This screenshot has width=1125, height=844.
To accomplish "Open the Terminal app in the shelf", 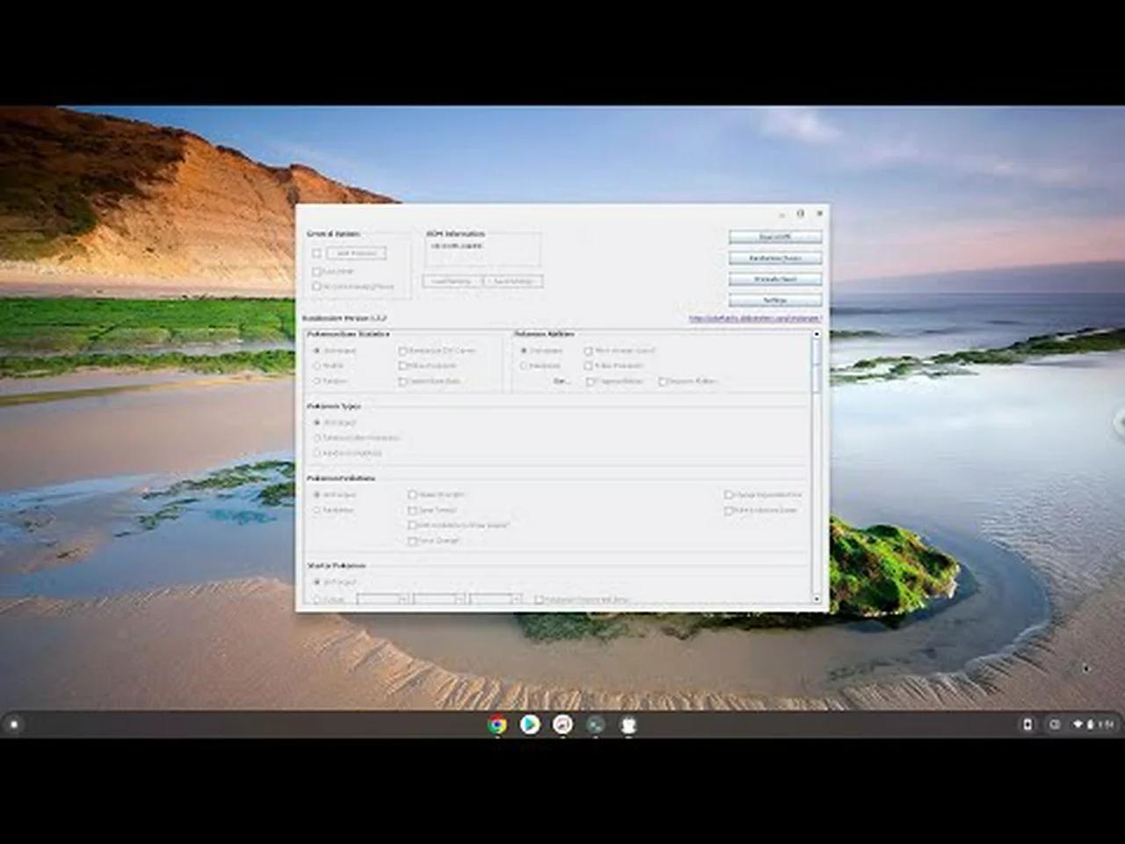I will coord(595,724).
